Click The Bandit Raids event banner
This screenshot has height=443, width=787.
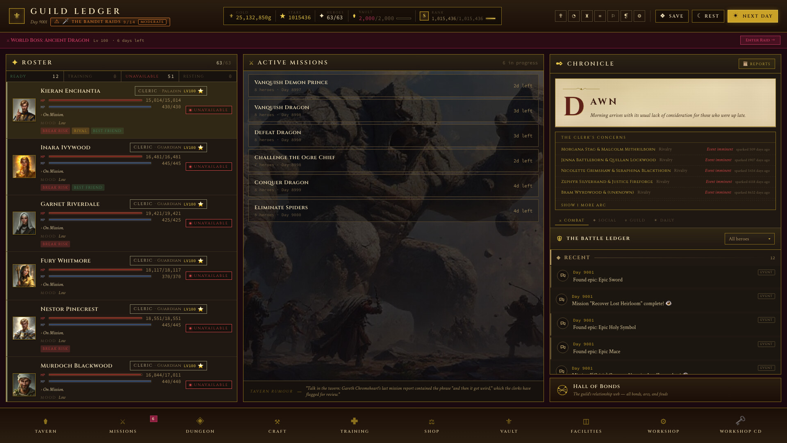coord(110,22)
